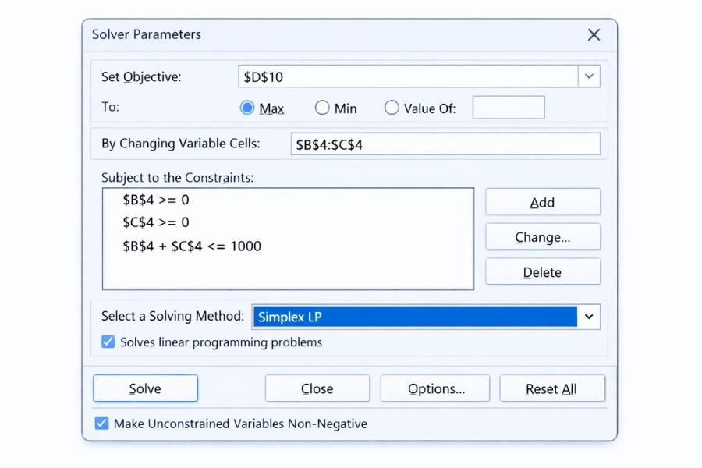Open Solver Options dialog
Screen dimensions: 702x468
(x=434, y=388)
